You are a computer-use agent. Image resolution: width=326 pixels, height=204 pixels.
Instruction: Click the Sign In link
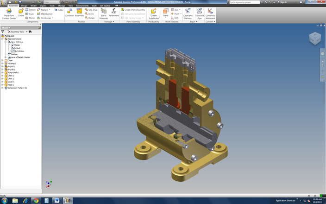point(283,2)
